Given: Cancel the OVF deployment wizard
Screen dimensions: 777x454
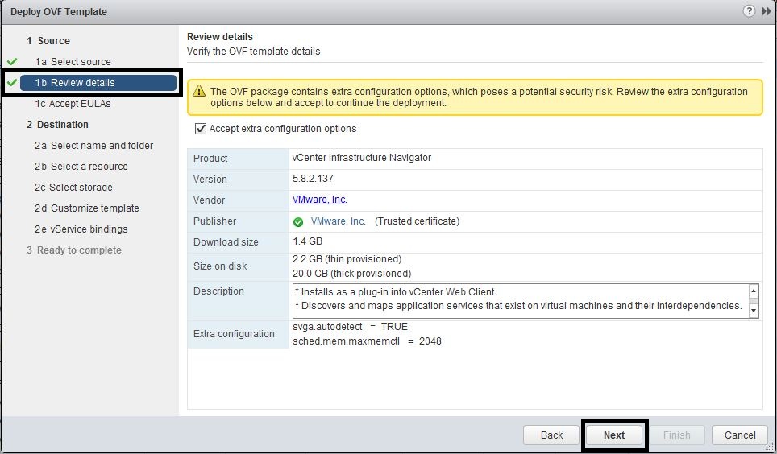Looking at the screenshot, I should [x=739, y=435].
